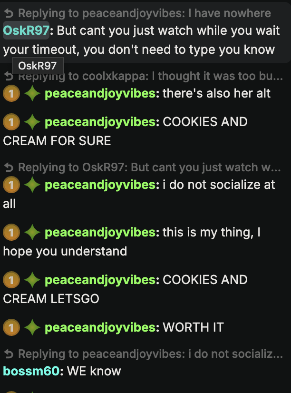Click the OskR97 username in highlighted message
The image size is (291, 393).
click(26, 30)
